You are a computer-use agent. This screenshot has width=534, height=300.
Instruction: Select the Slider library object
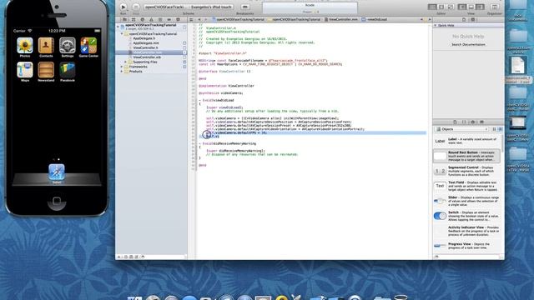pos(467,201)
